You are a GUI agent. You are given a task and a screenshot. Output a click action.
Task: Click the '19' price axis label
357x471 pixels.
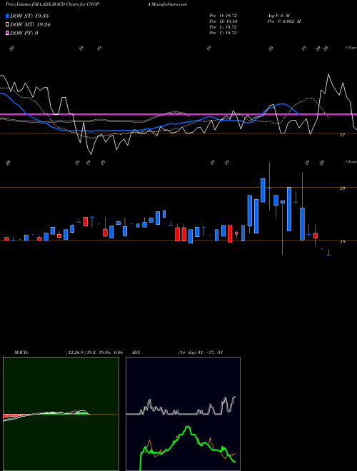pos(342,241)
